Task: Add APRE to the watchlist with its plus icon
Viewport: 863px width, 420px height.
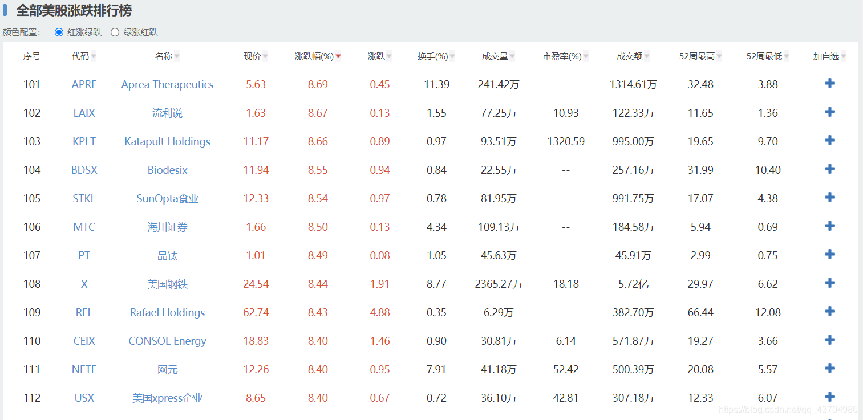Action: [830, 84]
